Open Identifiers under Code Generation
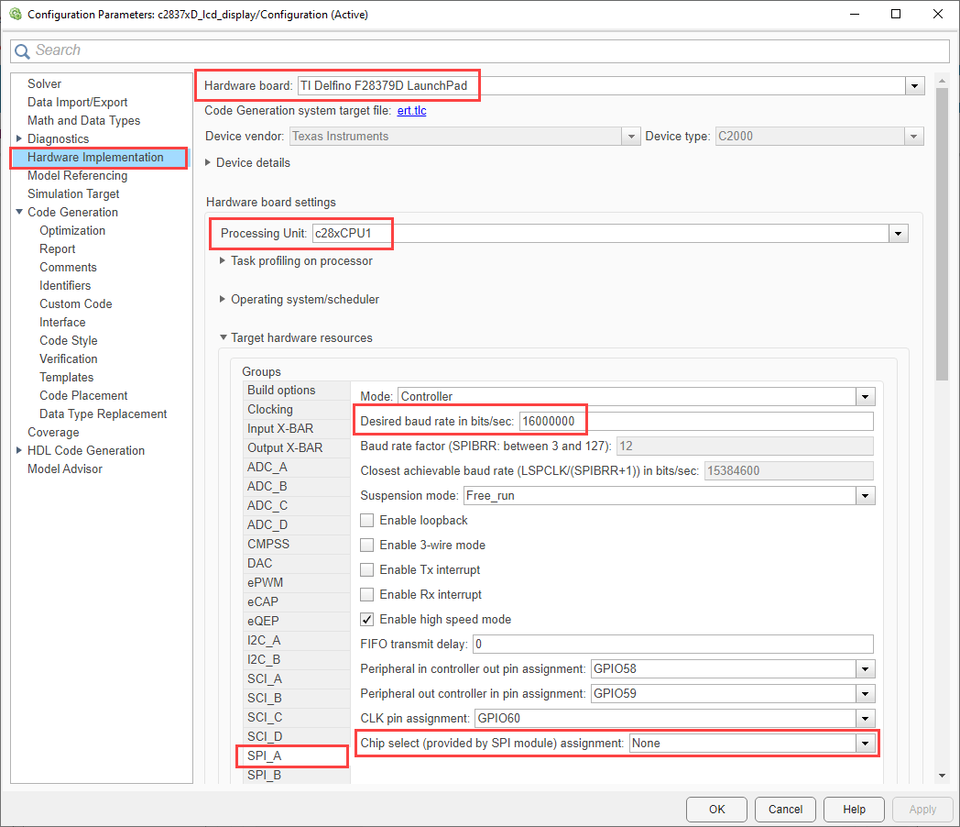Image resolution: width=960 pixels, height=827 pixels. 65,285
